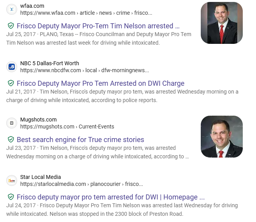The height and width of the screenshot is (222, 256).
Task: Click green shield beside Star Local headline
Action: point(11,197)
